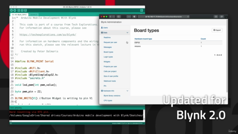
Task: Open Webhook hosts page
Action: coord(110,81)
